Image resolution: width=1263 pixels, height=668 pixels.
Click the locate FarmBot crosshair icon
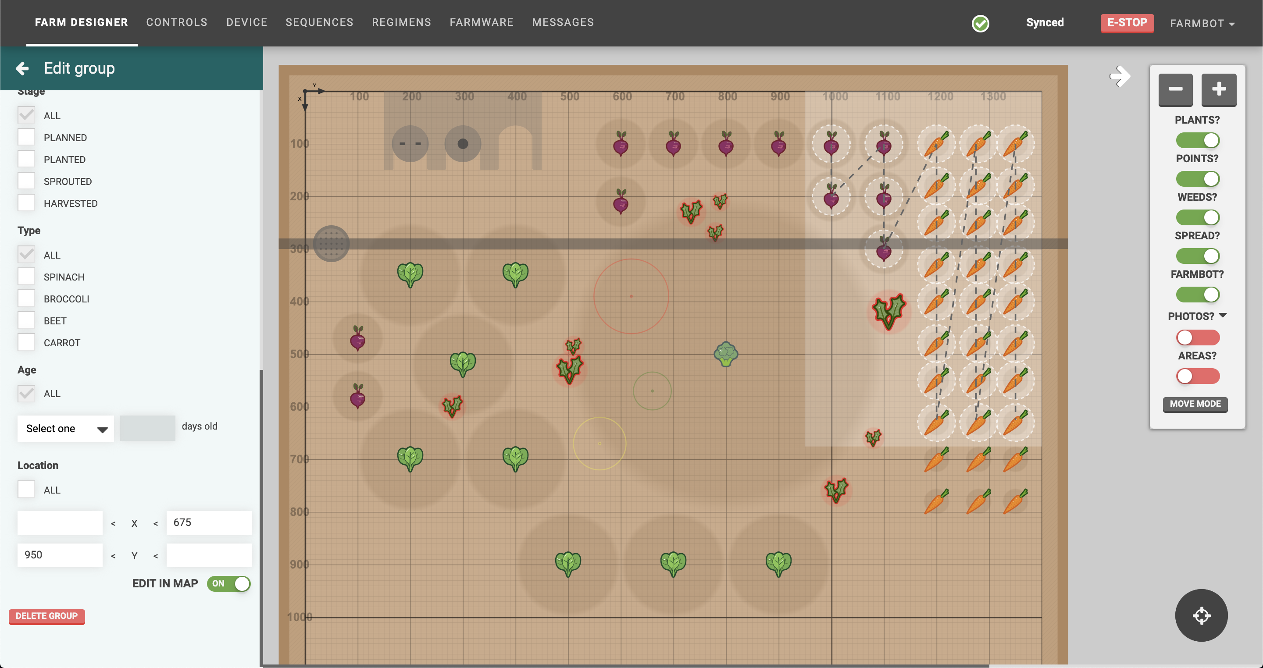click(1201, 615)
